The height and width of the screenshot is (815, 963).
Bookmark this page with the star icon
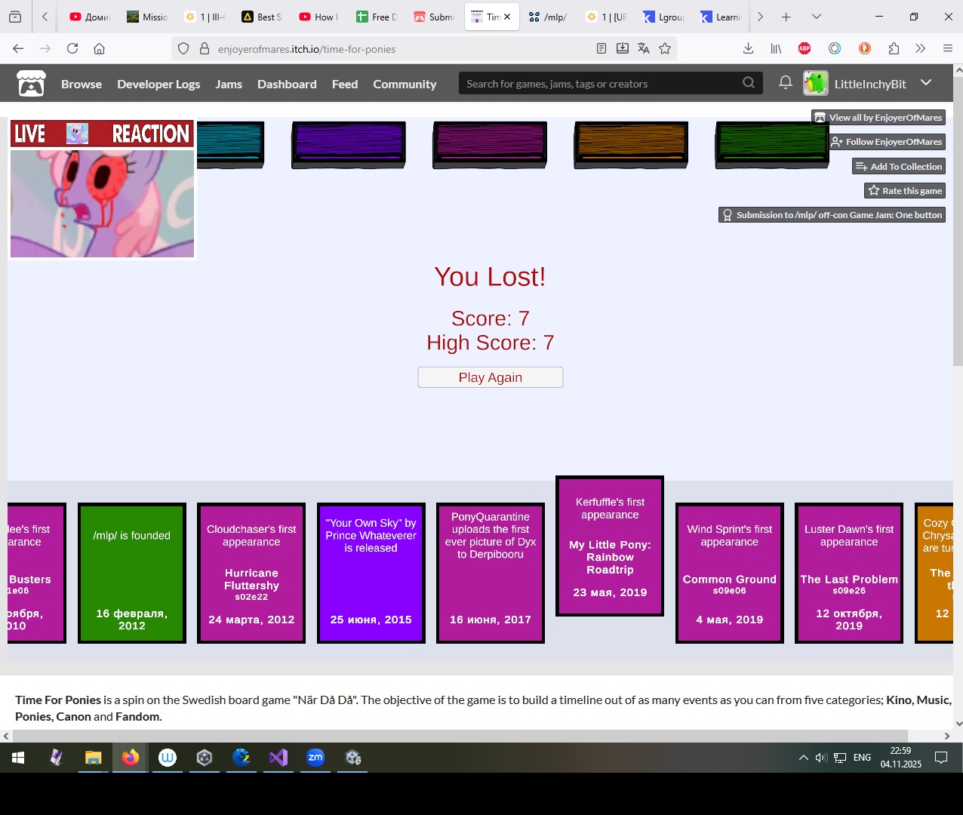click(x=665, y=48)
